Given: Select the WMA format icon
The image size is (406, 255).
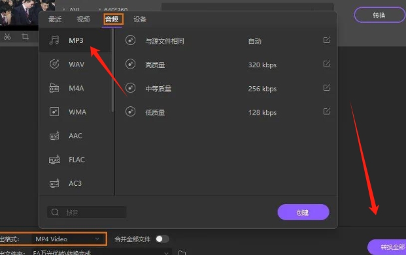Looking at the screenshot, I should (54, 112).
